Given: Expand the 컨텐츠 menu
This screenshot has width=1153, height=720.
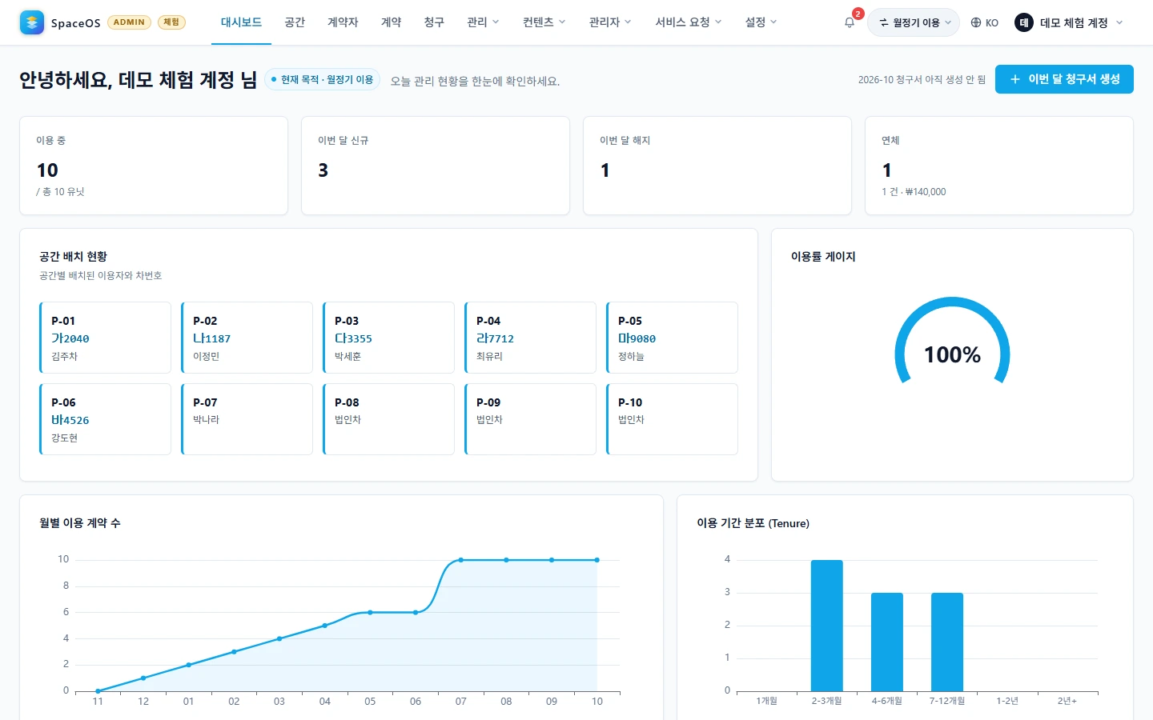Looking at the screenshot, I should [x=544, y=22].
